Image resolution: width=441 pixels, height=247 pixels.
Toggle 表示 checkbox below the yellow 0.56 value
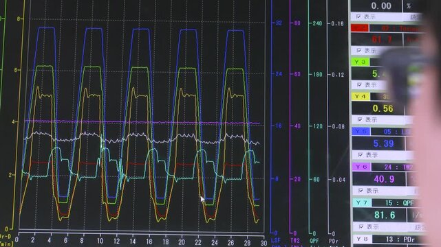(360, 119)
